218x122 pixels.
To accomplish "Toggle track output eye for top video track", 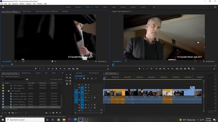I will tap(89, 85).
